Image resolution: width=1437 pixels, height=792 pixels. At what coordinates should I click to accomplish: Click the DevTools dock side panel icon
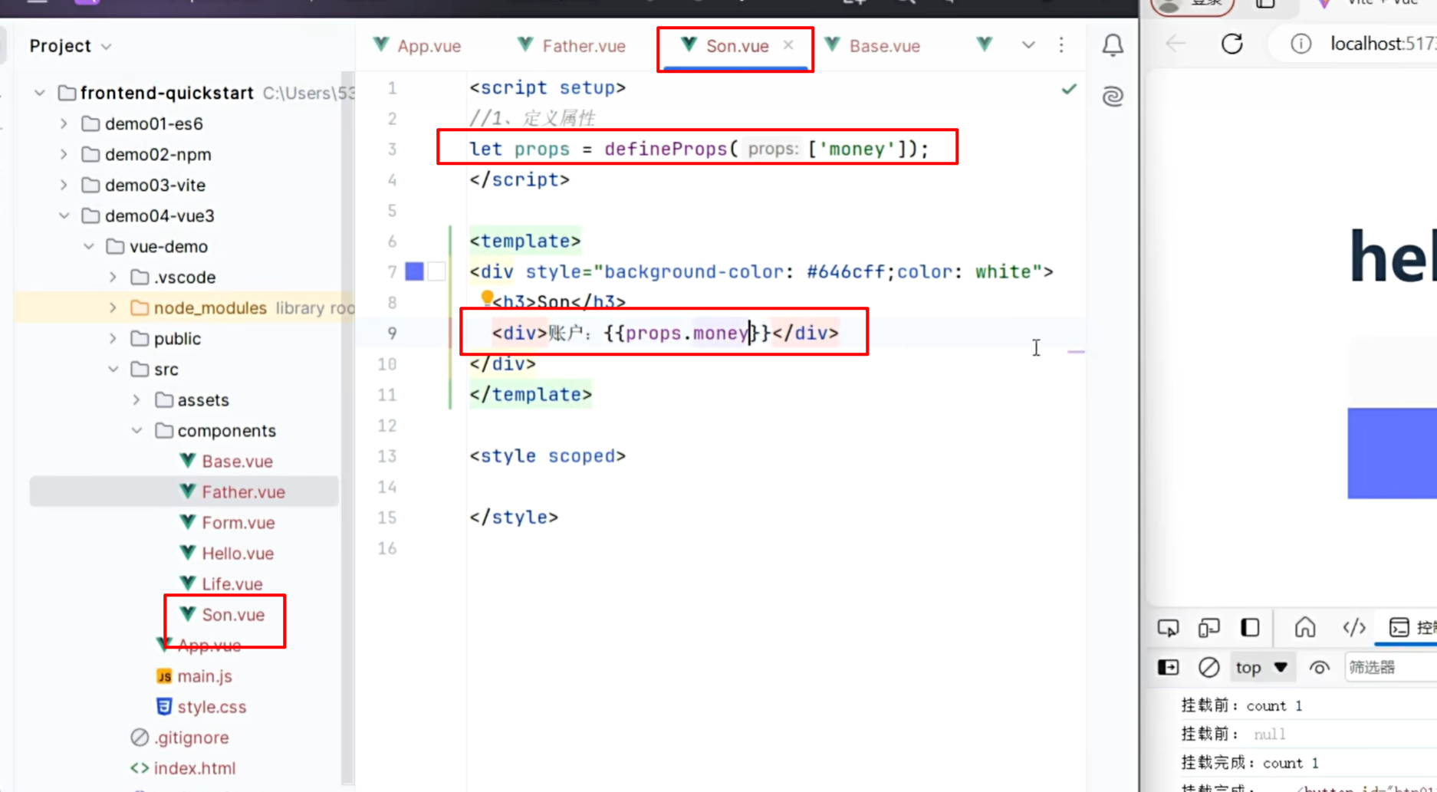click(x=1250, y=627)
